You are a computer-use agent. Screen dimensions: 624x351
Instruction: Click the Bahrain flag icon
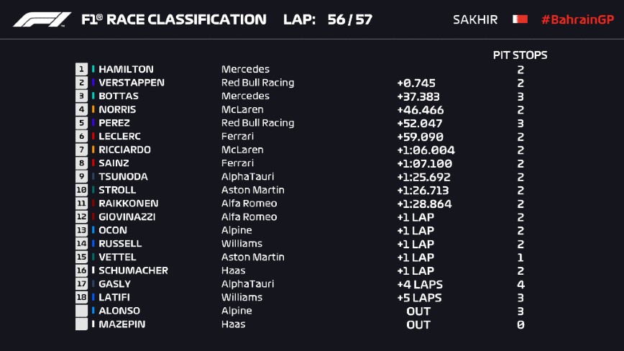point(520,19)
